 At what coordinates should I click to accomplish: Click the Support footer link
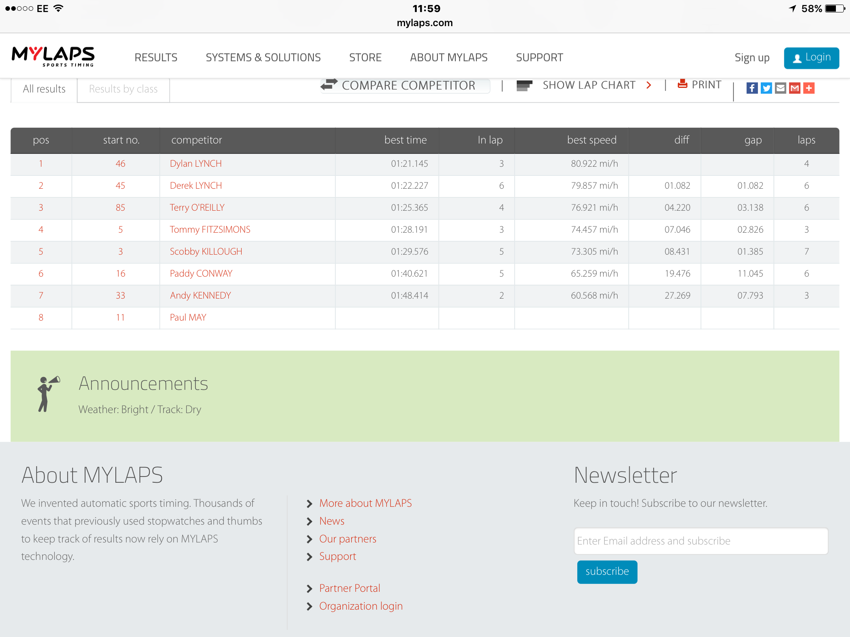coord(337,557)
